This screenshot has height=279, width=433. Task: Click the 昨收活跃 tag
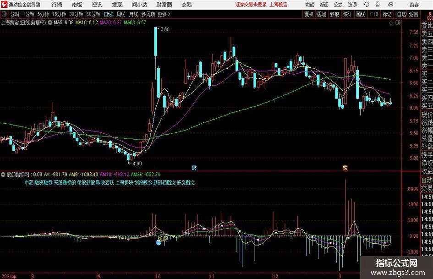click(x=105, y=183)
